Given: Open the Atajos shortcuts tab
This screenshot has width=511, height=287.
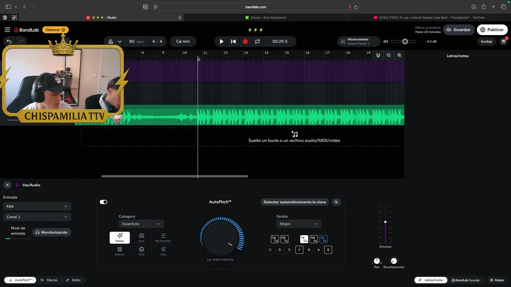Looking at the screenshot, I should click(x=497, y=280).
